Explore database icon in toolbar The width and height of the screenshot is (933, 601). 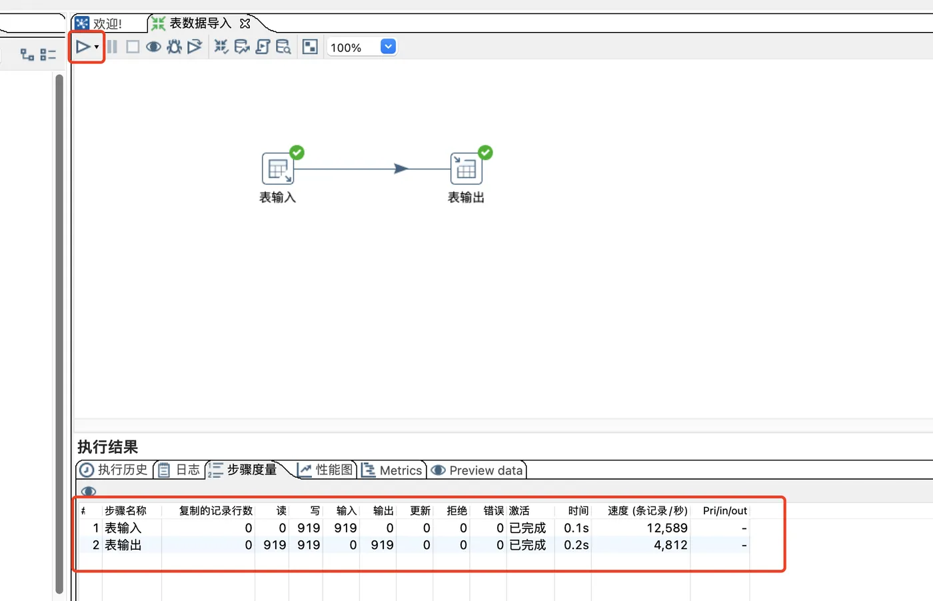(x=283, y=47)
